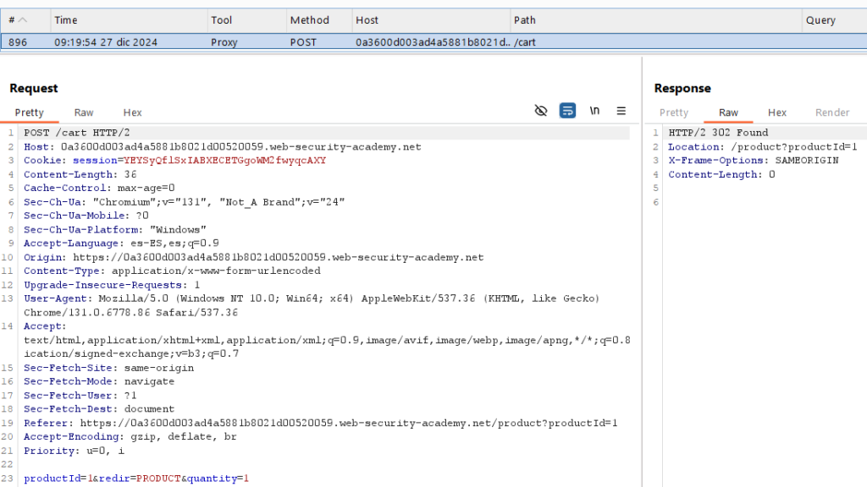Open the Response Render tab
This screenshot has width=867, height=487.
[x=832, y=112]
